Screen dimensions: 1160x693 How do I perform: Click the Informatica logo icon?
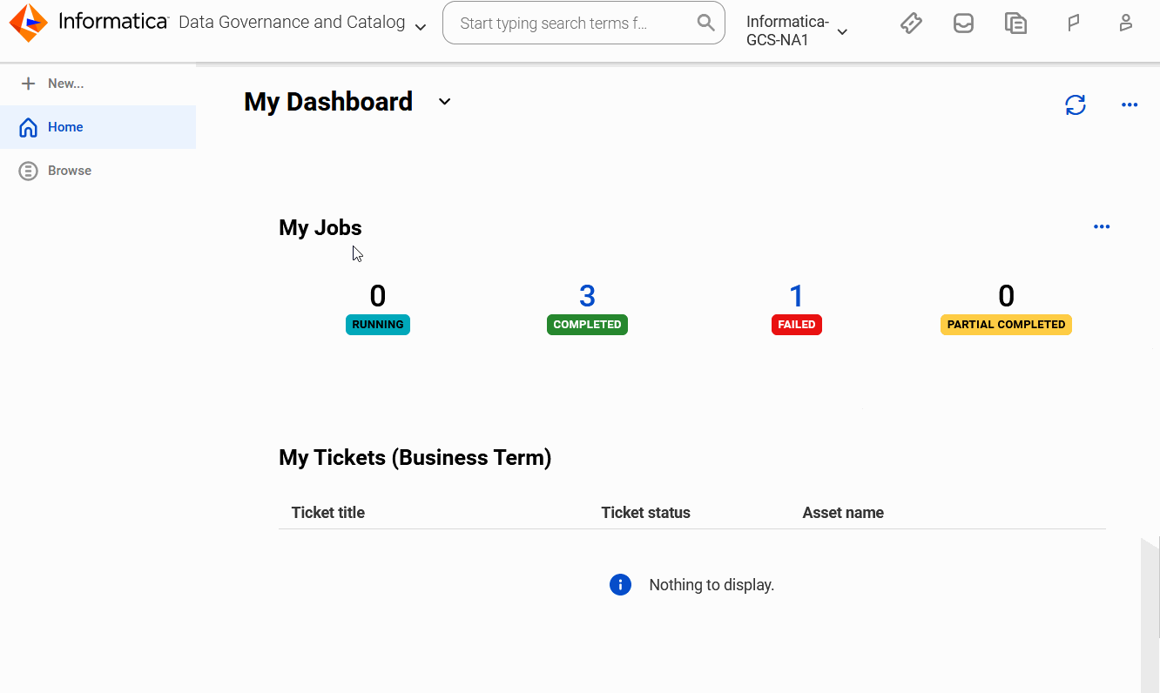(x=29, y=23)
